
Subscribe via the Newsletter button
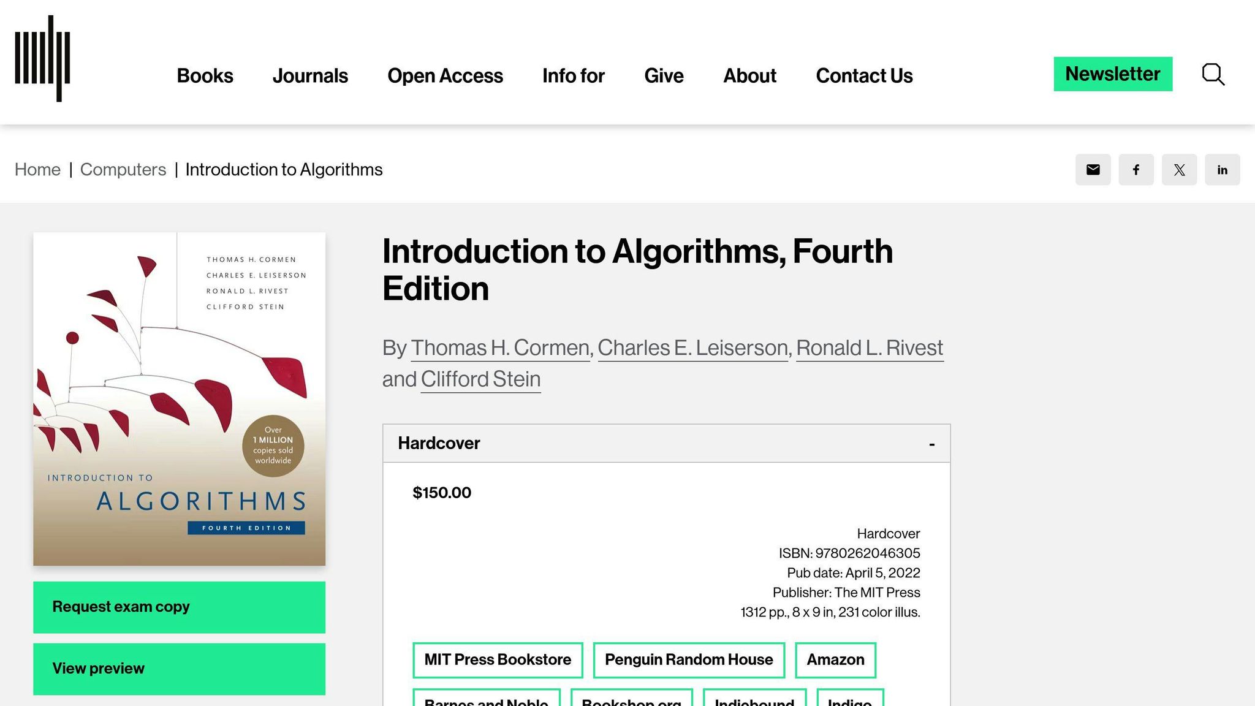[x=1113, y=74]
